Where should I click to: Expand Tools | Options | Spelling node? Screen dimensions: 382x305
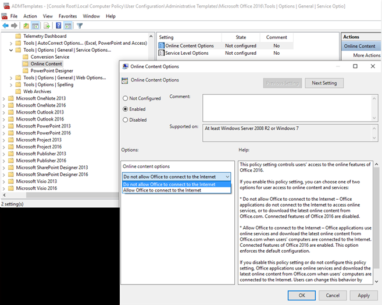tap(11, 85)
